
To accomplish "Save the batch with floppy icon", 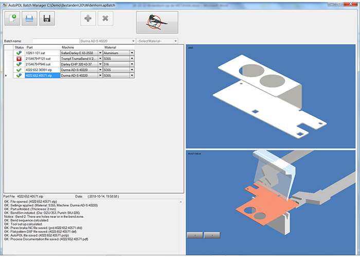I will point(47,19).
